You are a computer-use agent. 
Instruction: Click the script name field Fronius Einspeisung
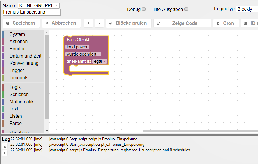(x=32, y=12)
